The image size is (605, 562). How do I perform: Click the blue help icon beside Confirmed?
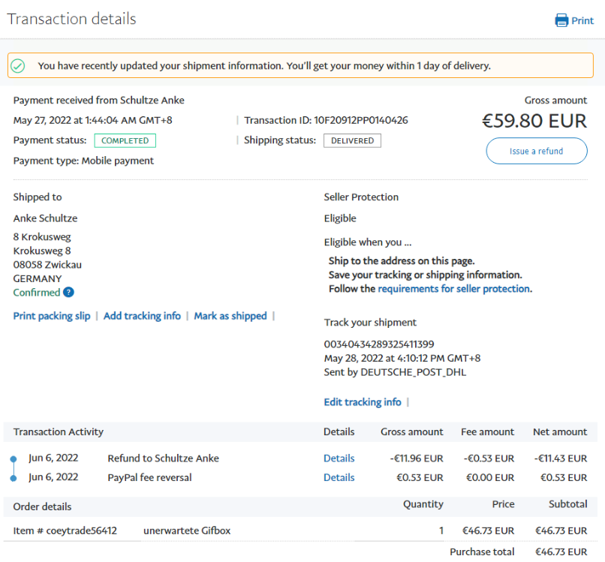[68, 293]
